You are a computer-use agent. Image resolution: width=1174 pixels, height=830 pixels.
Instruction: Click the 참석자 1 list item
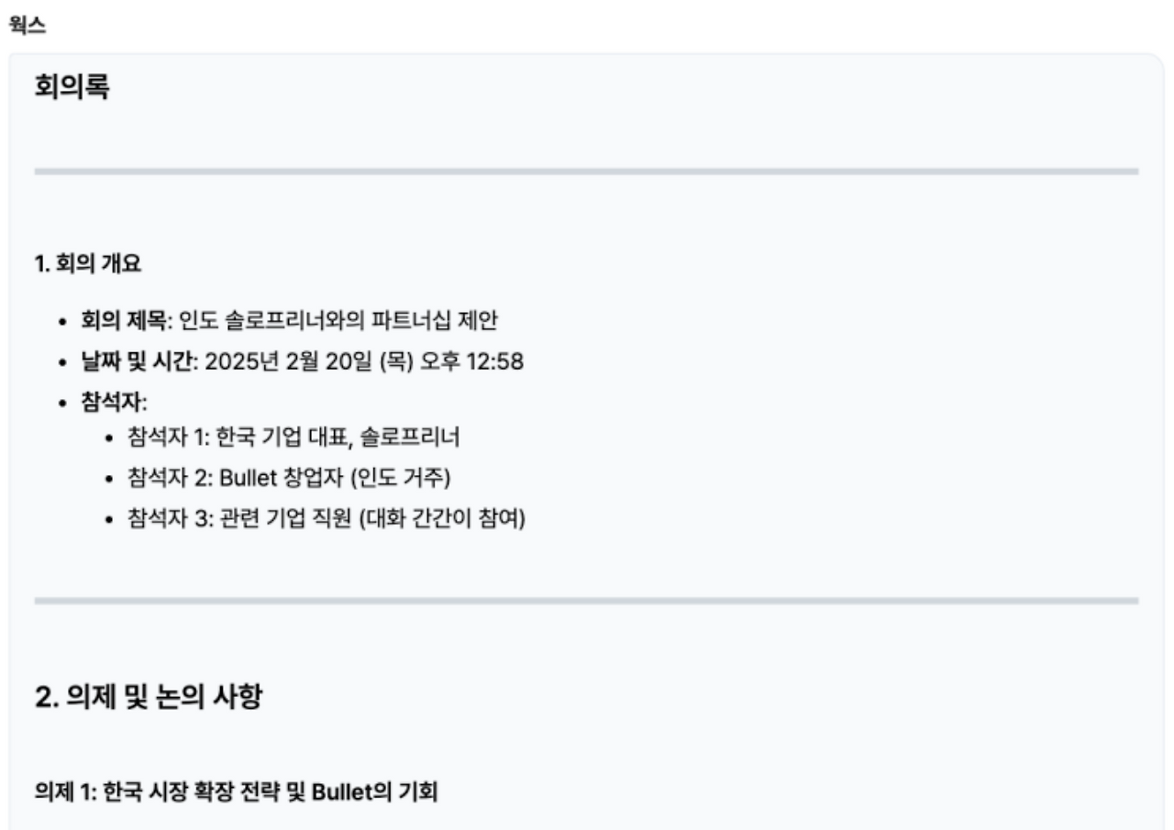click(294, 437)
